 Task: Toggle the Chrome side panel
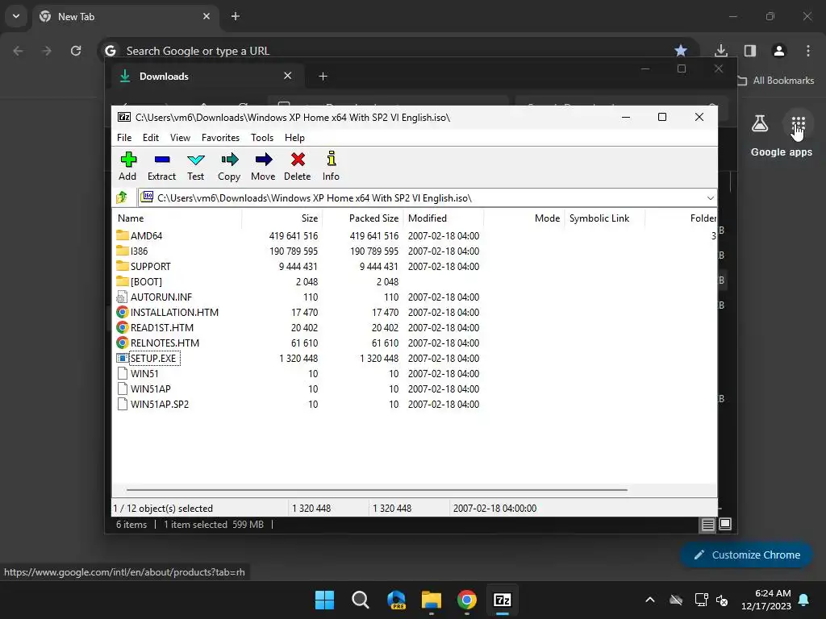click(750, 51)
